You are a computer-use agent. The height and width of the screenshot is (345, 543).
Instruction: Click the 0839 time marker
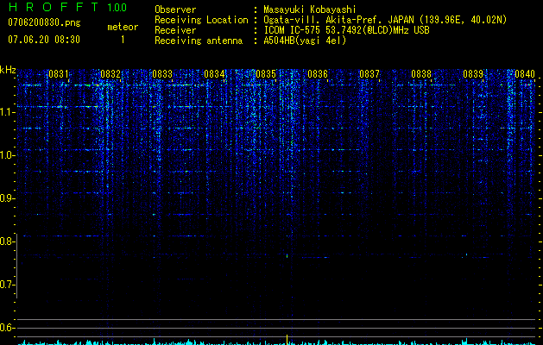473,74
